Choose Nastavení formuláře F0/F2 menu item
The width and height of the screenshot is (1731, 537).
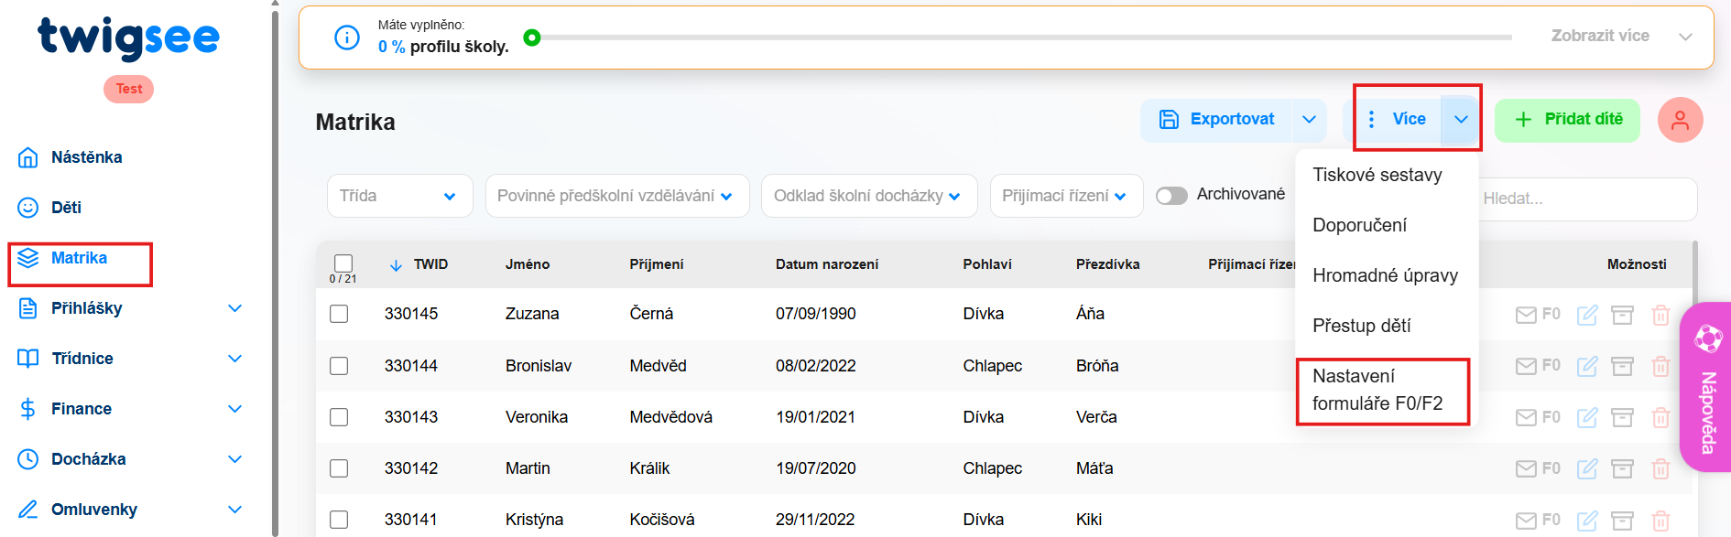(1377, 390)
